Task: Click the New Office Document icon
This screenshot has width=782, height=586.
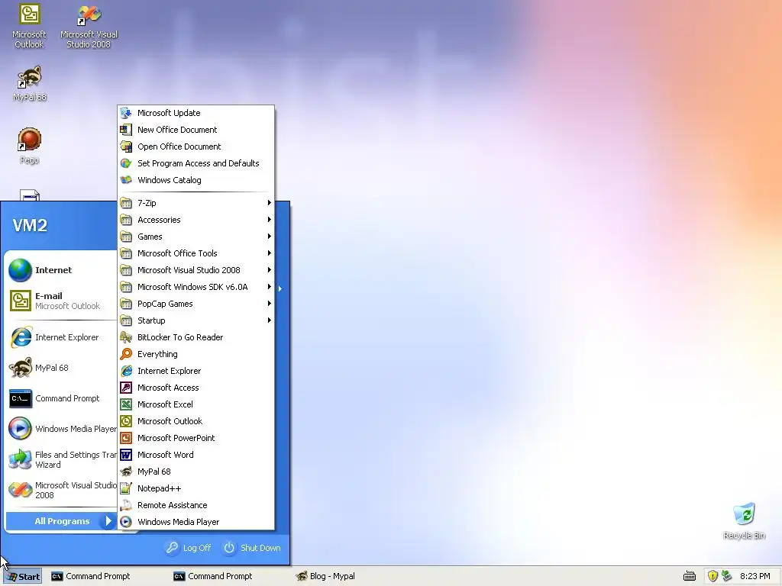Action: click(126, 130)
